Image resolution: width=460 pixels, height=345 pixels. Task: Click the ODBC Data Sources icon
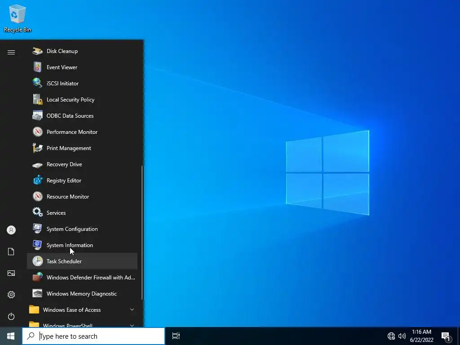[x=38, y=115]
